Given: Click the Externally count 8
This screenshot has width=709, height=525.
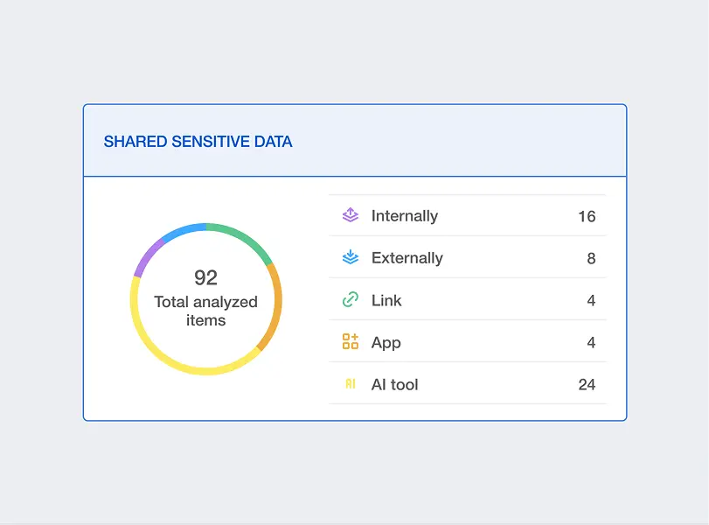Looking at the screenshot, I should pyautogui.click(x=591, y=258).
